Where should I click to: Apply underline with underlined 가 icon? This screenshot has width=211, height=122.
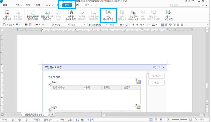pyautogui.click(x=141, y=25)
